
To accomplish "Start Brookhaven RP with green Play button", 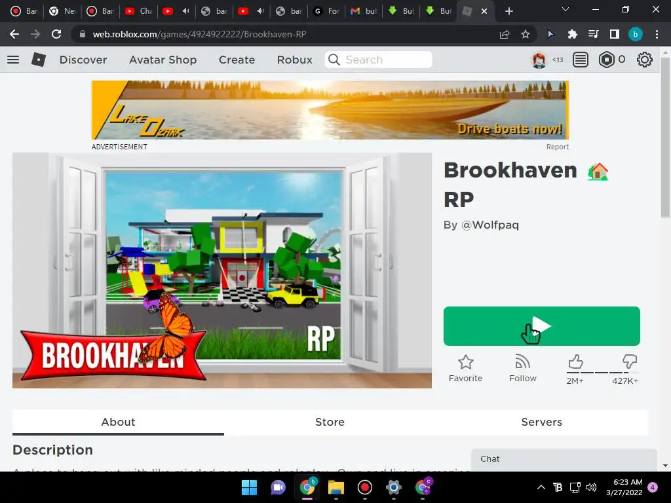I will click(542, 326).
